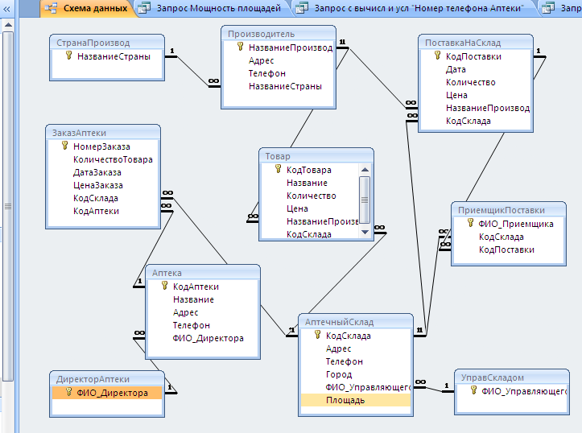Click the key icon beside КодПоставки
Image resolution: width=582 pixels, height=433 pixels.
[x=438, y=56]
